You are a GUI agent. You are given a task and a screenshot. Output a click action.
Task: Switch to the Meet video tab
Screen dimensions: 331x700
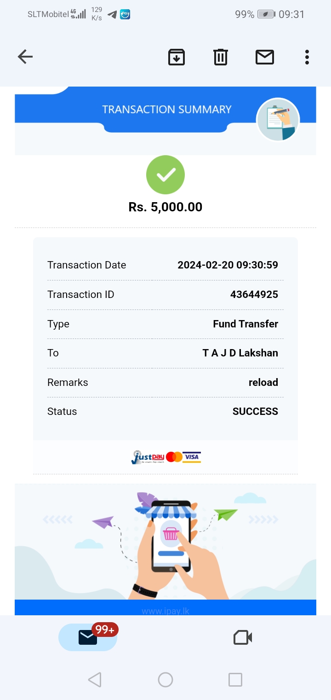pos(243,637)
